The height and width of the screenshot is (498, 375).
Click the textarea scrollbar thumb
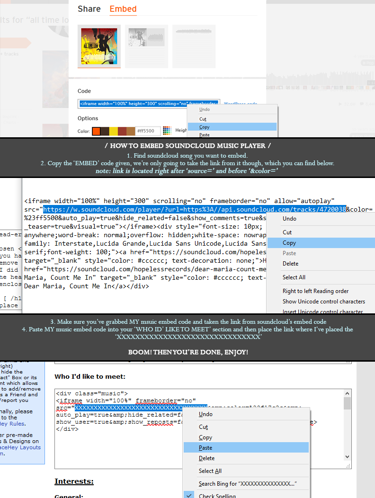pyautogui.click(x=348, y=403)
